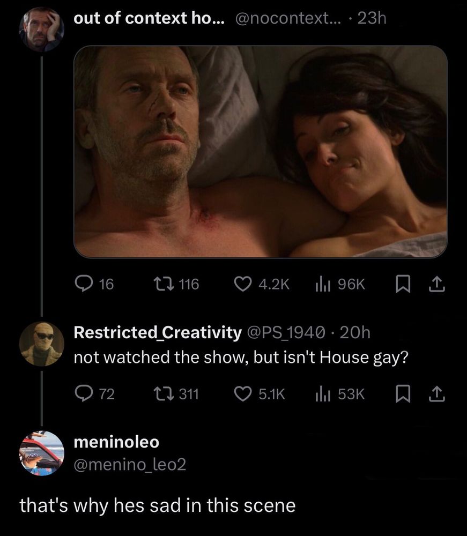Click reply icon on the first tweet

[x=83, y=284]
